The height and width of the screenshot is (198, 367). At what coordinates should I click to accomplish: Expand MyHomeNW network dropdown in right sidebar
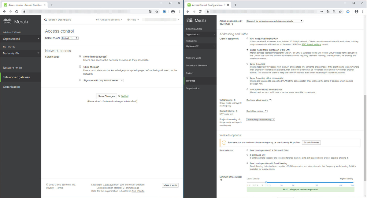tap(200, 46)
